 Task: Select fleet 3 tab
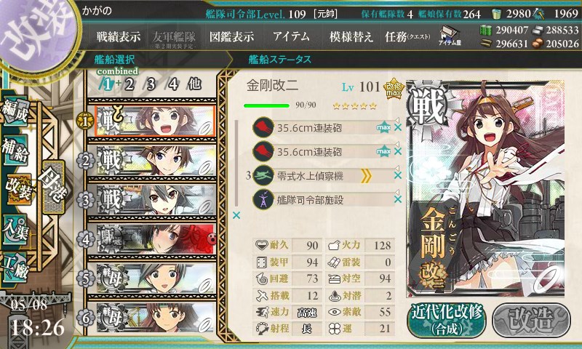(151, 84)
